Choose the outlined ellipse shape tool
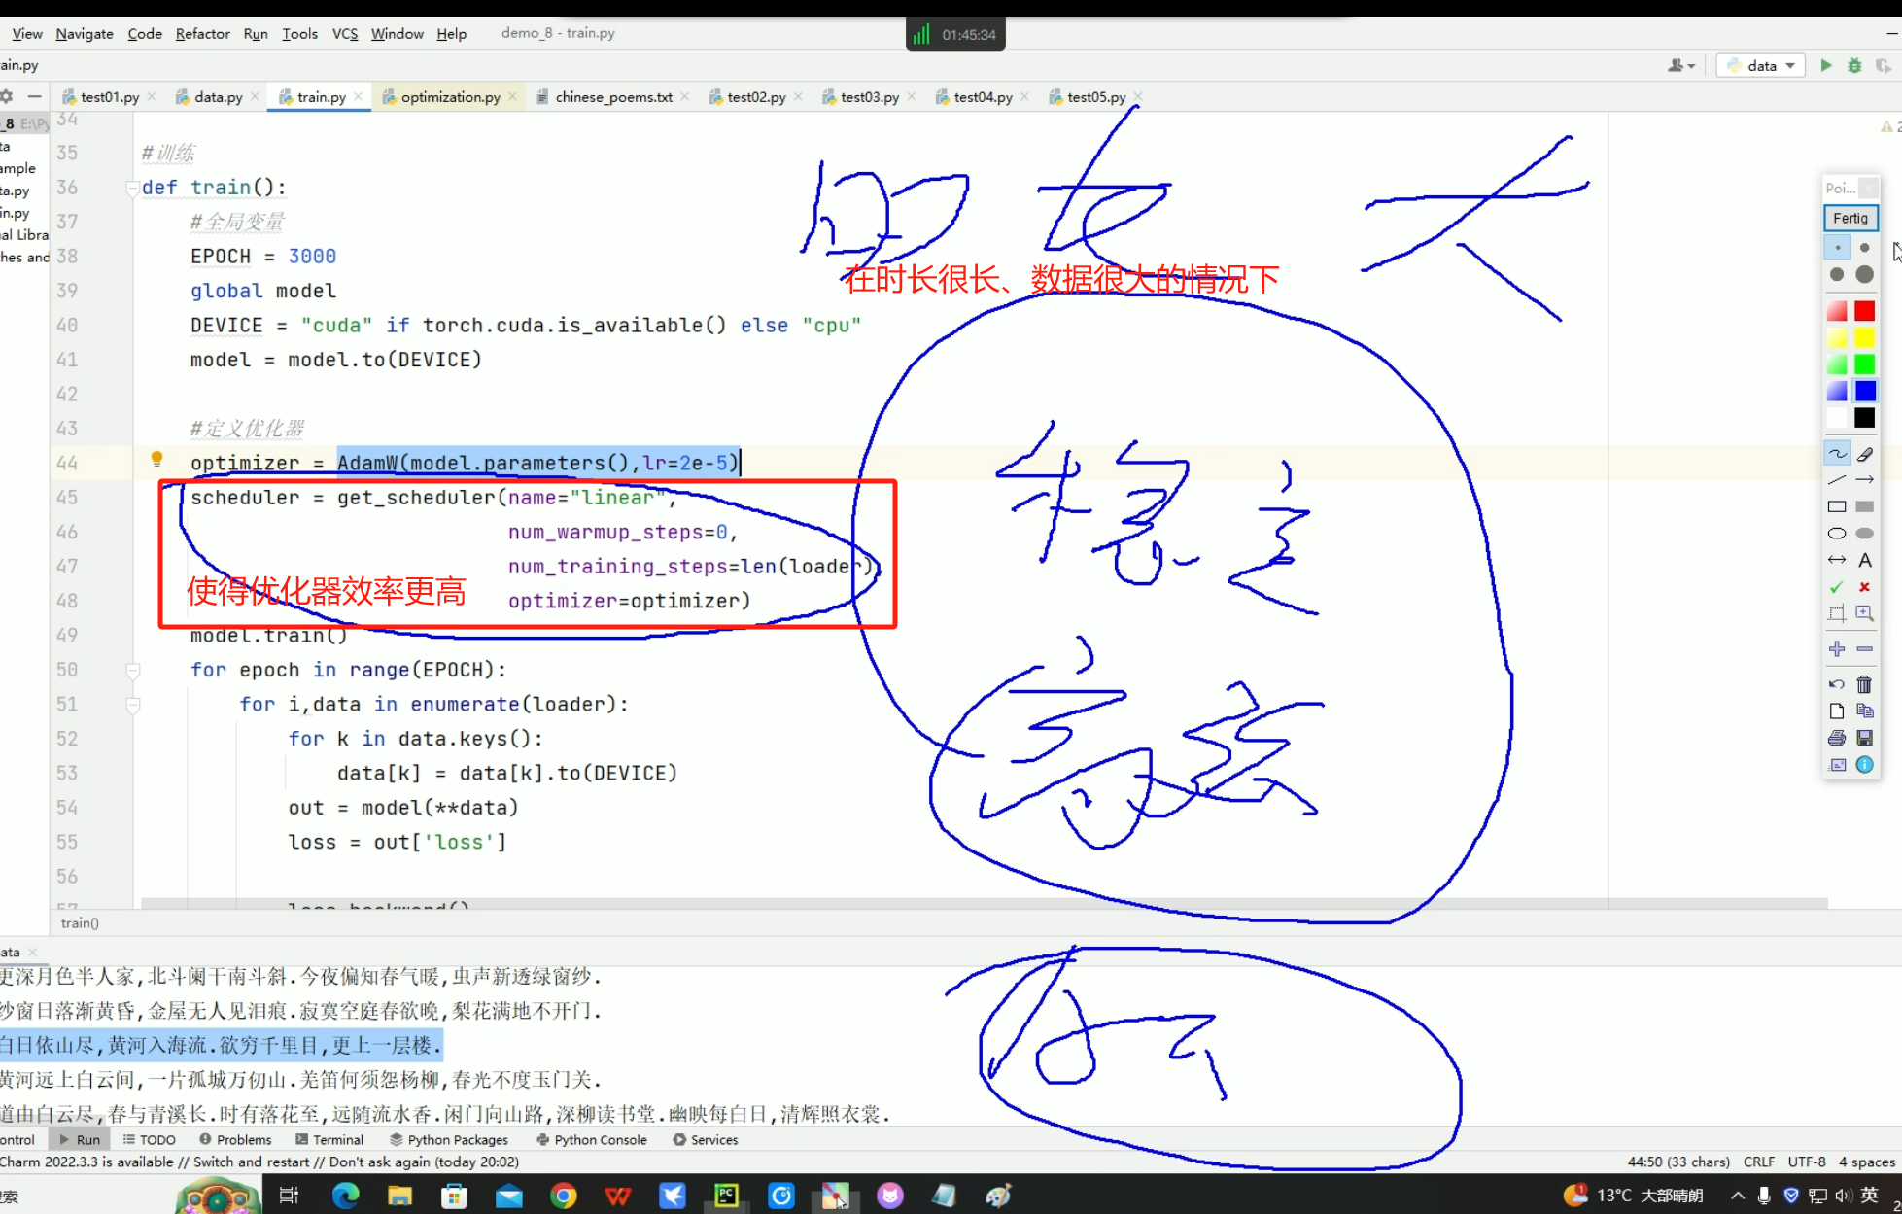 tap(1836, 533)
